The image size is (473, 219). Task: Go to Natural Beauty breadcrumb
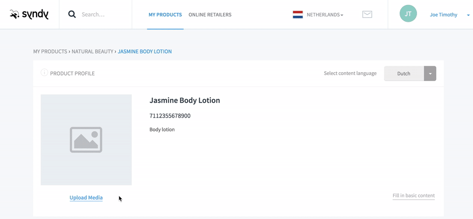[x=92, y=51]
